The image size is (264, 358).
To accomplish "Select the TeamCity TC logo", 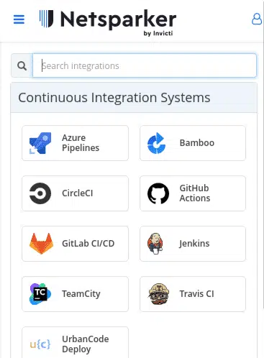I will (40, 294).
